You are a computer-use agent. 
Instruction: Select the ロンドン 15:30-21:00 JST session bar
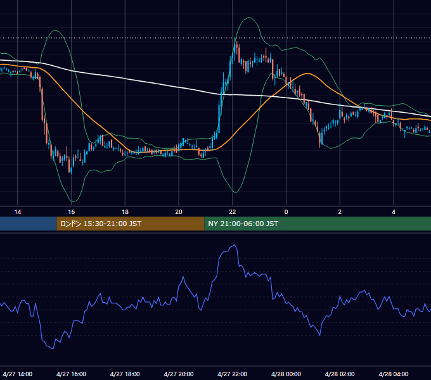tap(131, 224)
